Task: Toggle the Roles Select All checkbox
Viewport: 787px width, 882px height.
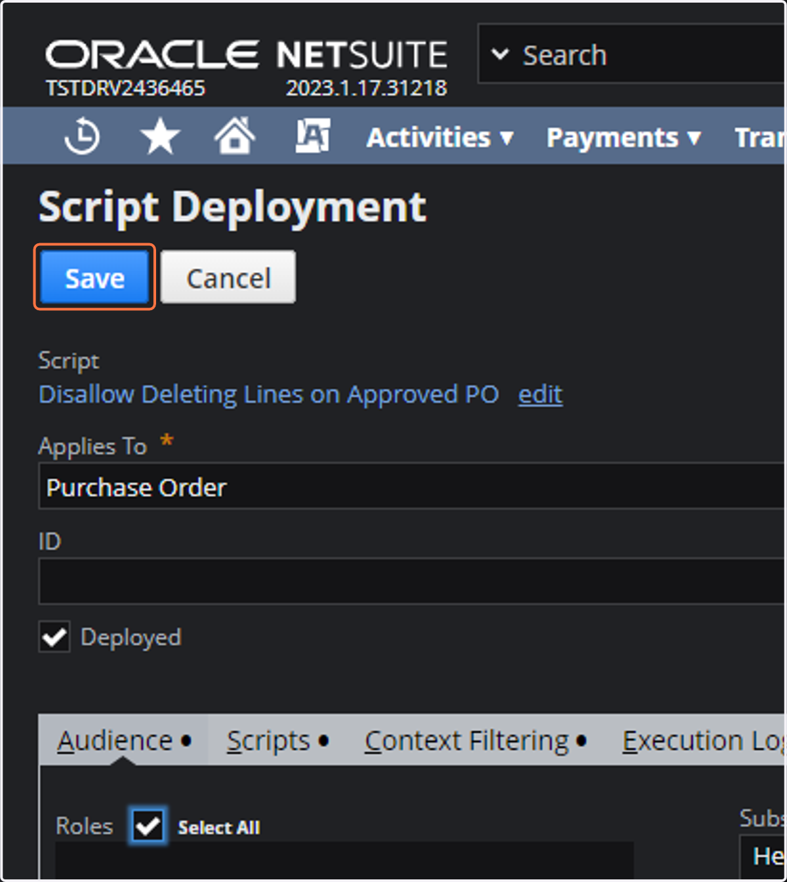Action: point(148,826)
